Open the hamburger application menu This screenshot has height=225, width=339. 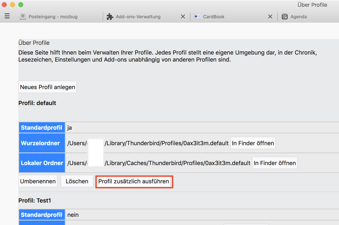pos(7,16)
